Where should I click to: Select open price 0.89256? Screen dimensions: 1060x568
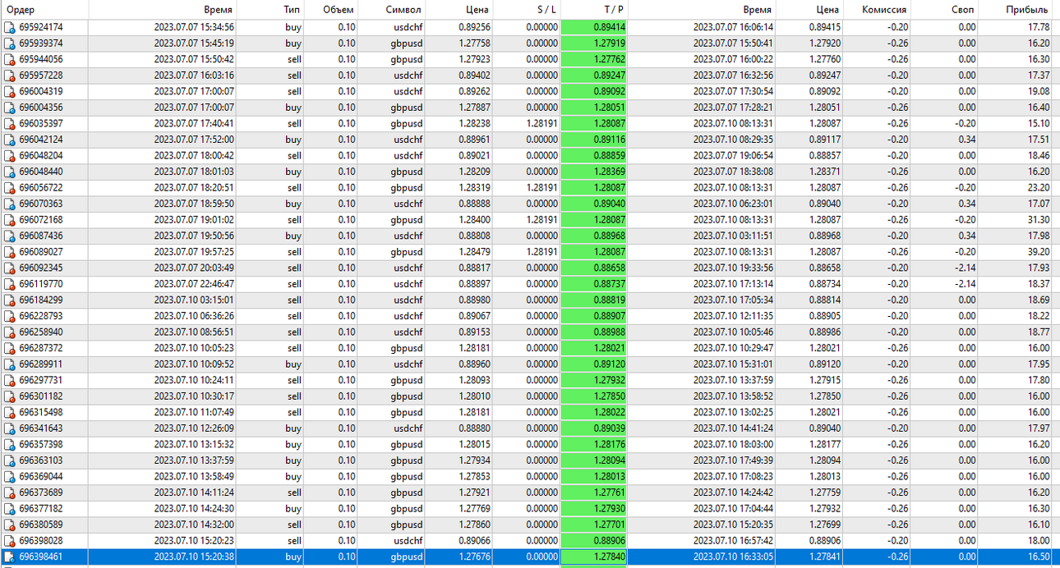473,28
